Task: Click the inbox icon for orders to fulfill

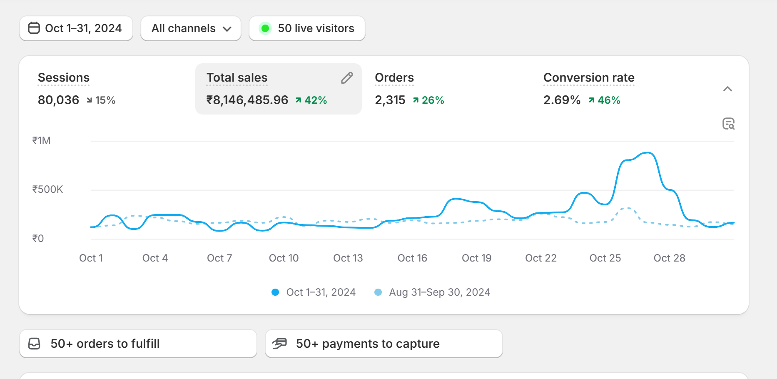Action: 34,344
